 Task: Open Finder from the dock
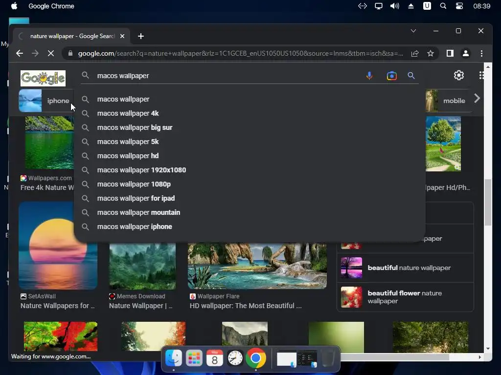point(174,358)
